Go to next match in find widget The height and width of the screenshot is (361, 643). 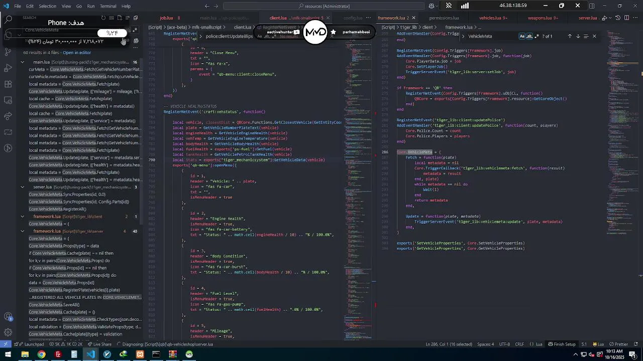click(x=578, y=36)
